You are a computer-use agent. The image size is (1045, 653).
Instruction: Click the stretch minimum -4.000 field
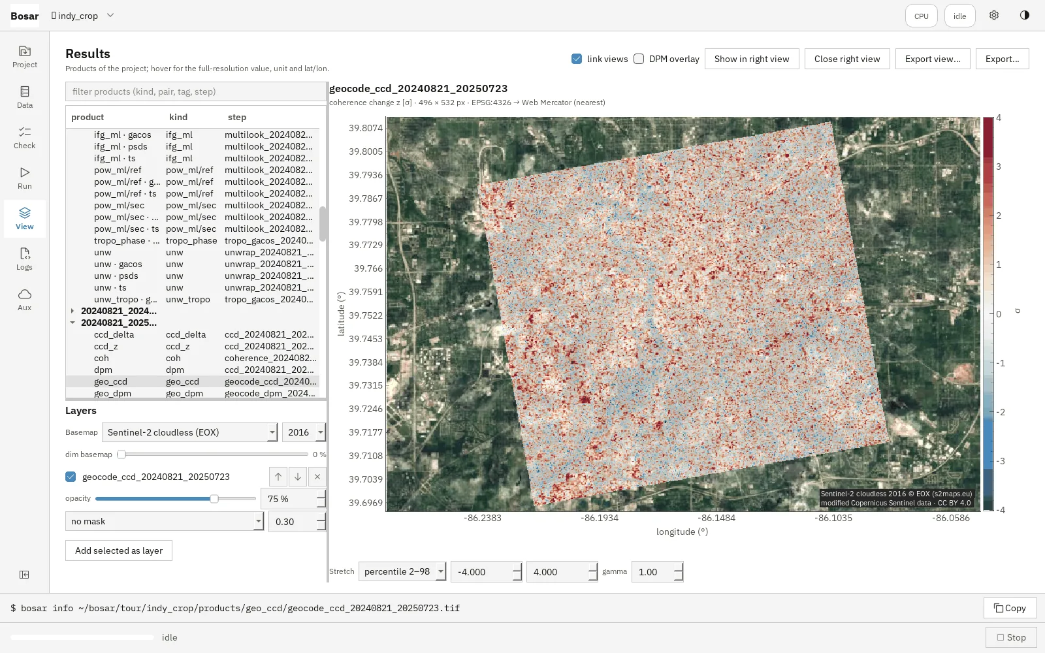487,572
